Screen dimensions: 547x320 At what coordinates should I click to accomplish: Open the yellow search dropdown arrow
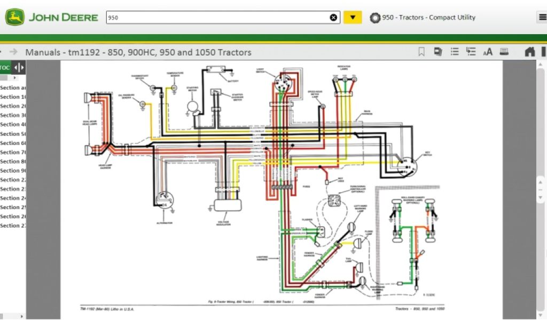(352, 18)
